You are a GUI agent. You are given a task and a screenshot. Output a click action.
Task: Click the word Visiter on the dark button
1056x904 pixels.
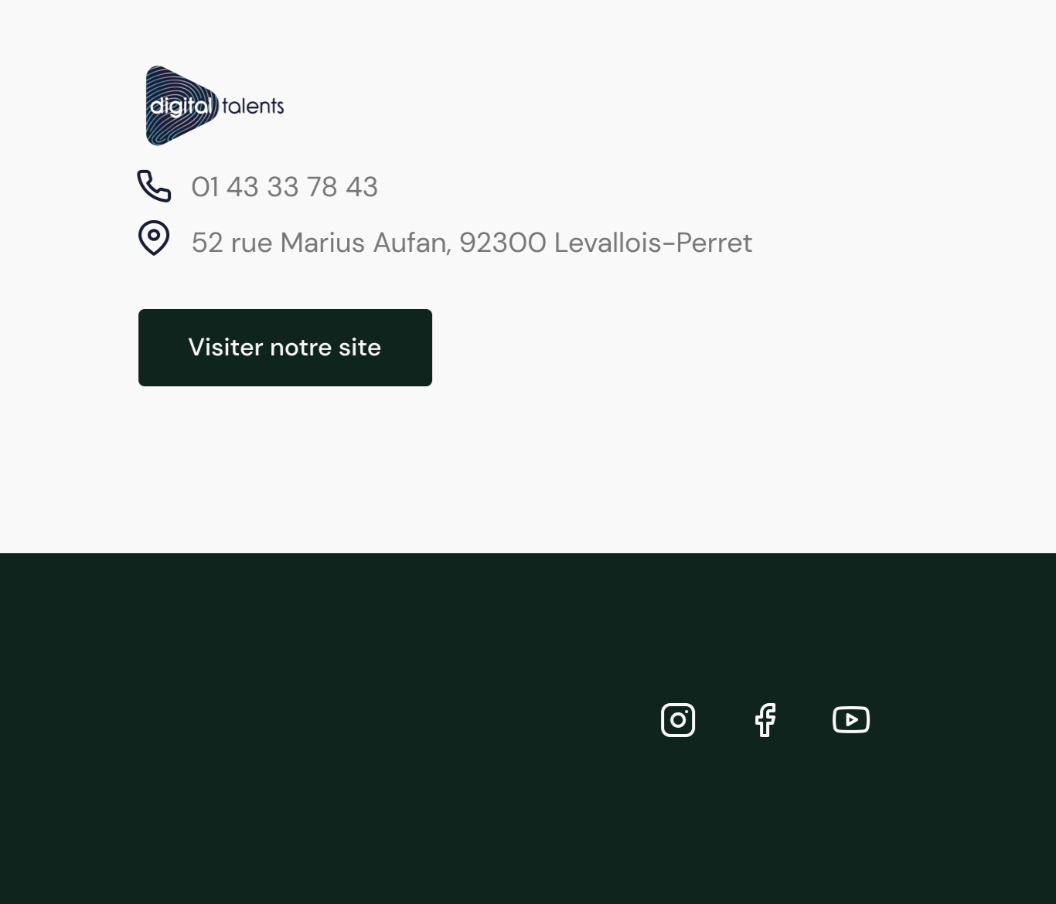pyautogui.click(x=226, y=348)
